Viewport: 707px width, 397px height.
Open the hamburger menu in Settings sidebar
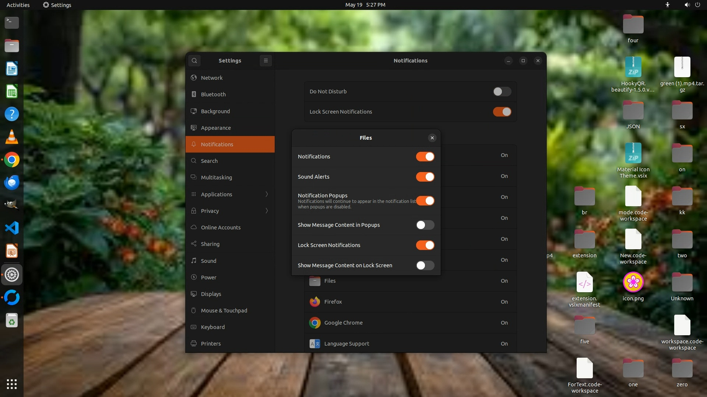point(265,61)
